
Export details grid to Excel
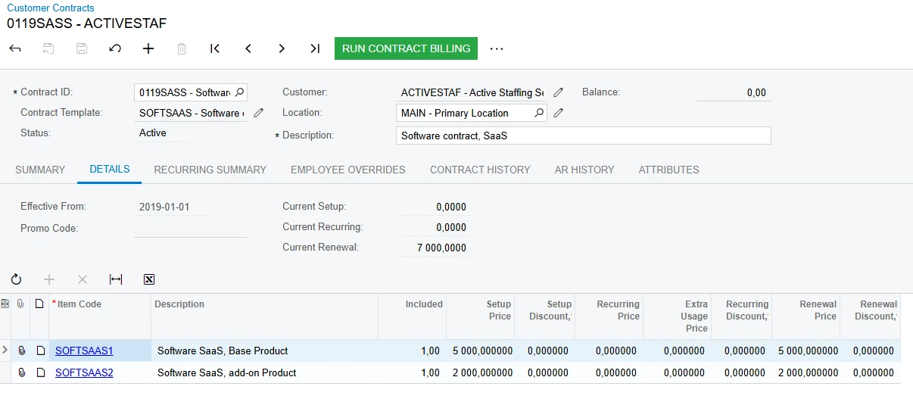149,279
